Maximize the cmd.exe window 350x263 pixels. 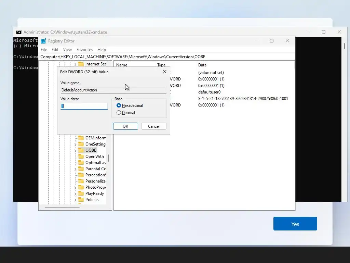(324, 32)
